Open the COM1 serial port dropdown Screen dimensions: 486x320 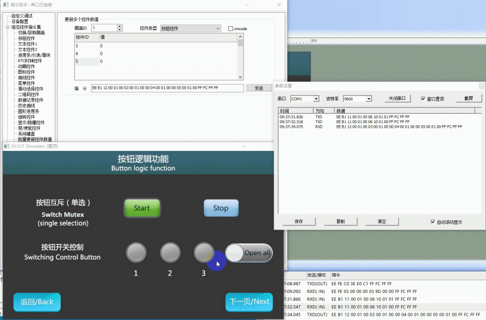tap(305, 99)
